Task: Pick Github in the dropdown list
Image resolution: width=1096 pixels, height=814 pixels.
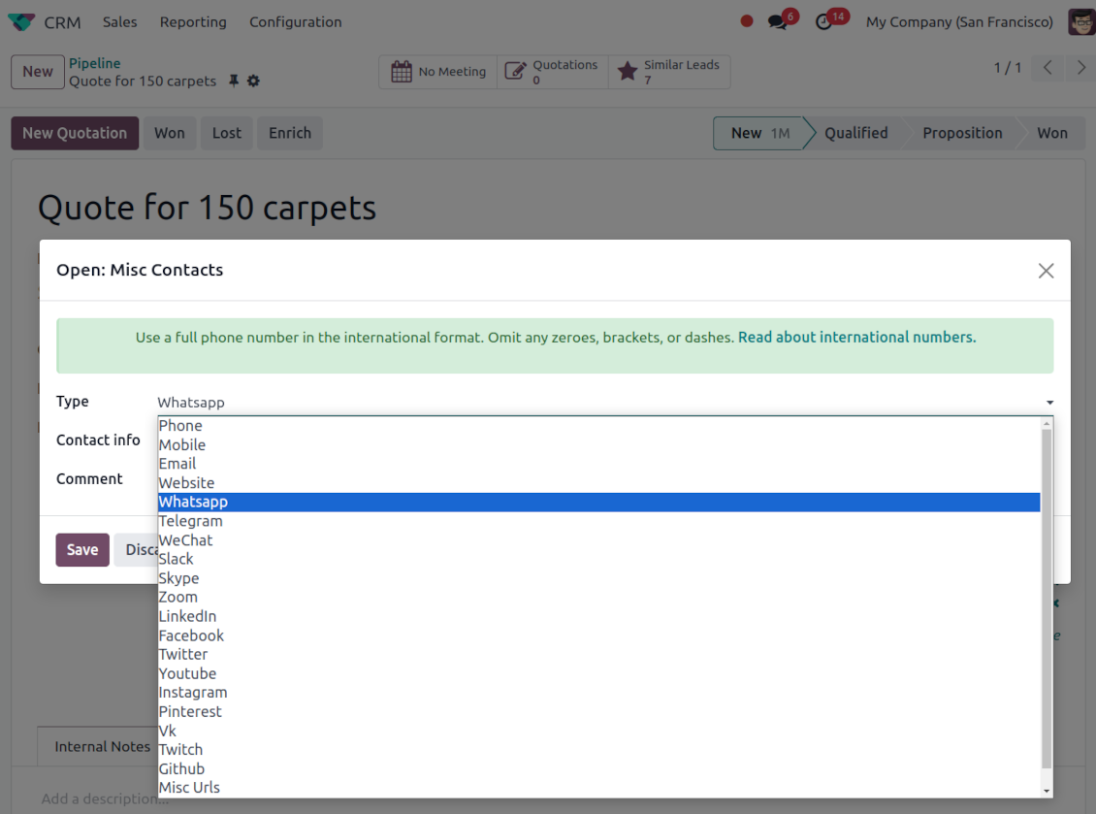Action: tap(599, 768)
